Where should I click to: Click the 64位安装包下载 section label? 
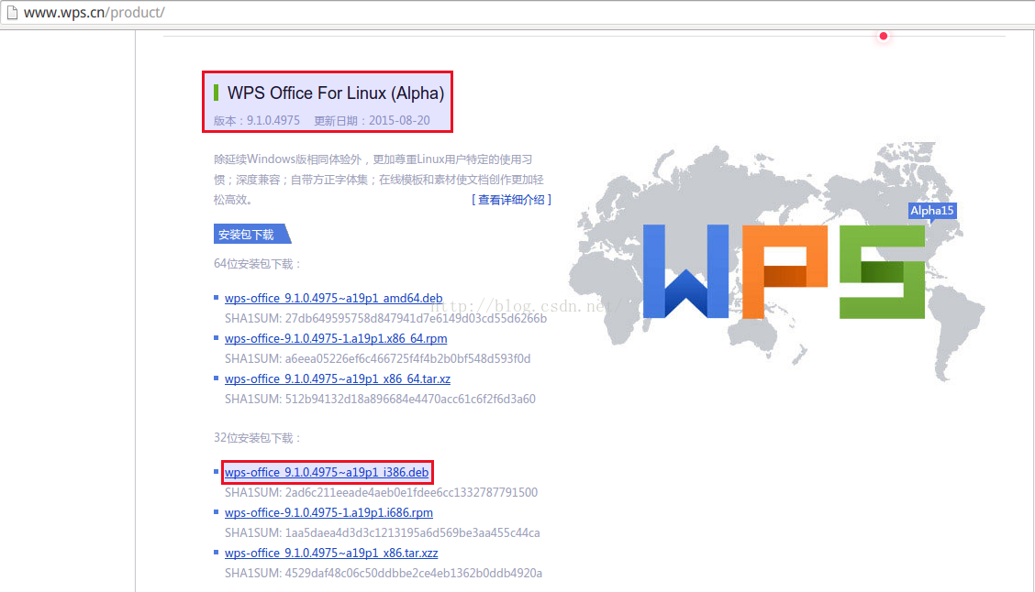click(x=258, y=264)
